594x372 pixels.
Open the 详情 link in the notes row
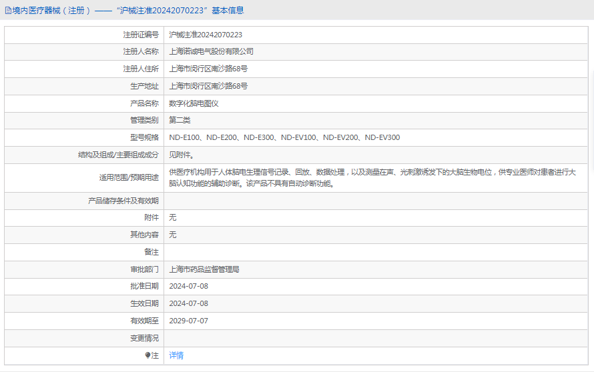click(176, 355)
